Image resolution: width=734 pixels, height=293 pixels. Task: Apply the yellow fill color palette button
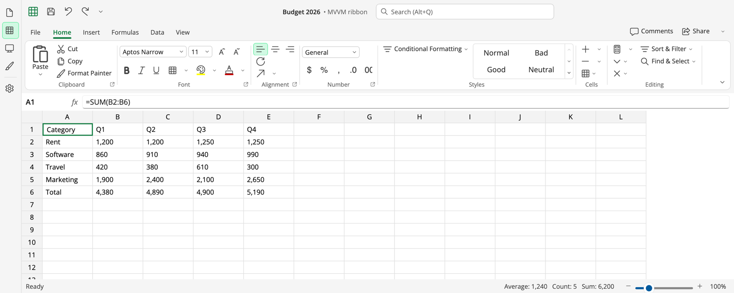coord(201,70)
